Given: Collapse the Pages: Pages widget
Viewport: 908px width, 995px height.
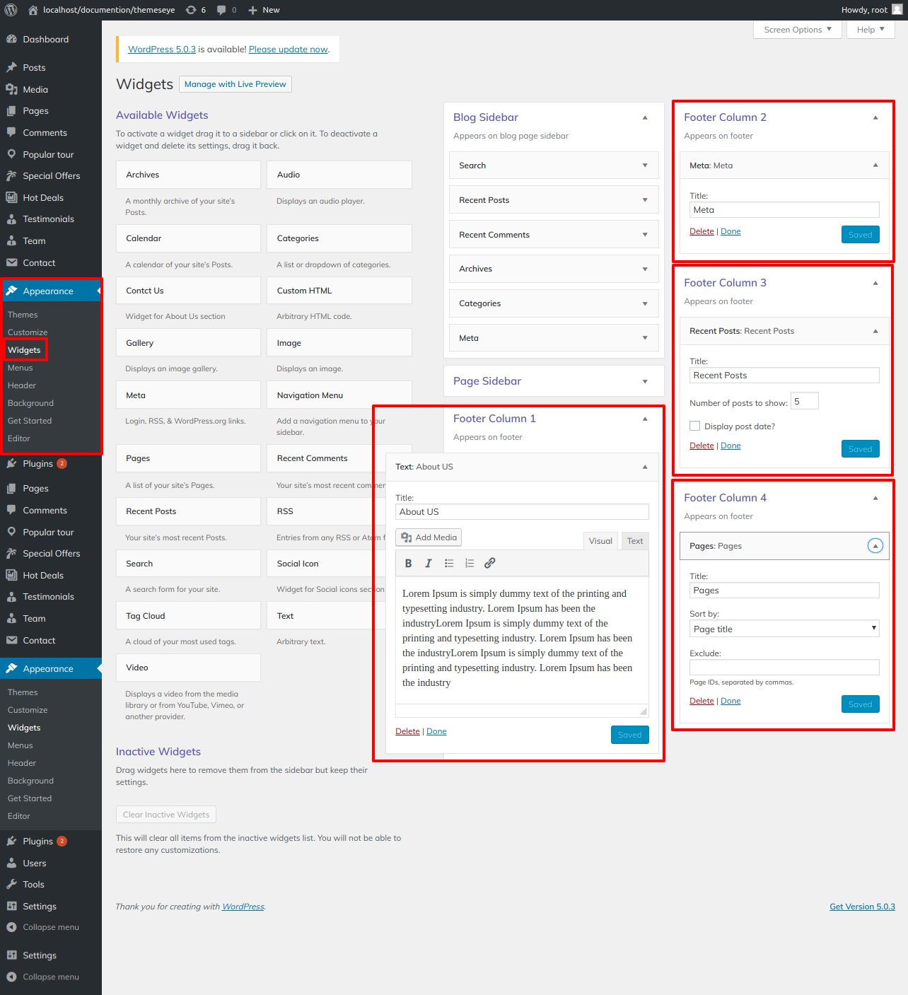Looking at the screenshot, I should point(875,546).
